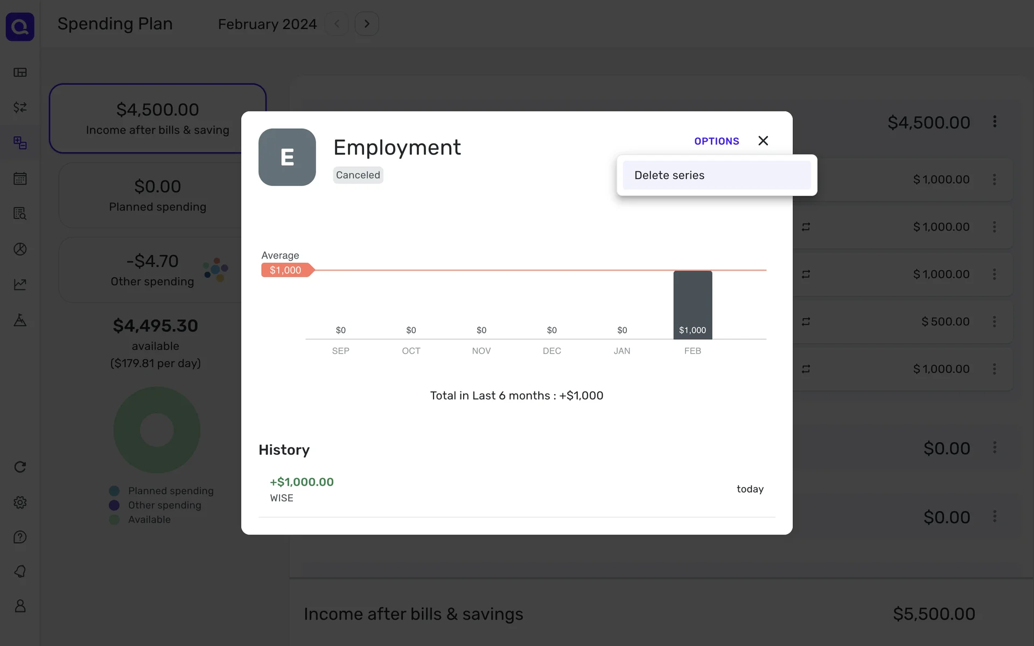Open the user profile icon

(x=20, y=606)
